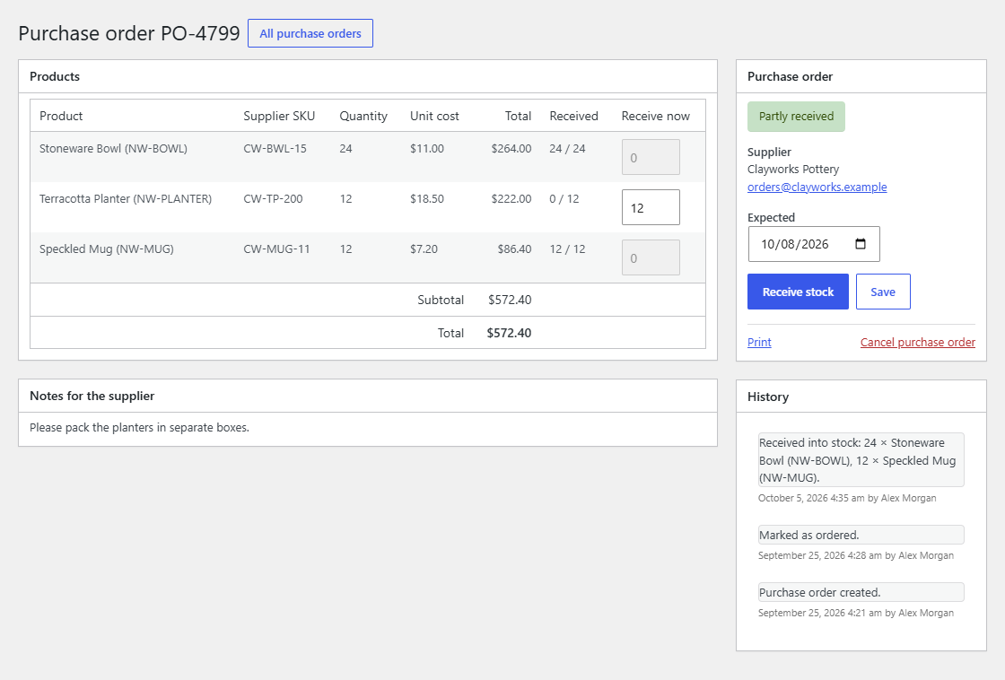Click the All purchase orders button
Viewport: 1005px width, 680px height.
[310, 33]
